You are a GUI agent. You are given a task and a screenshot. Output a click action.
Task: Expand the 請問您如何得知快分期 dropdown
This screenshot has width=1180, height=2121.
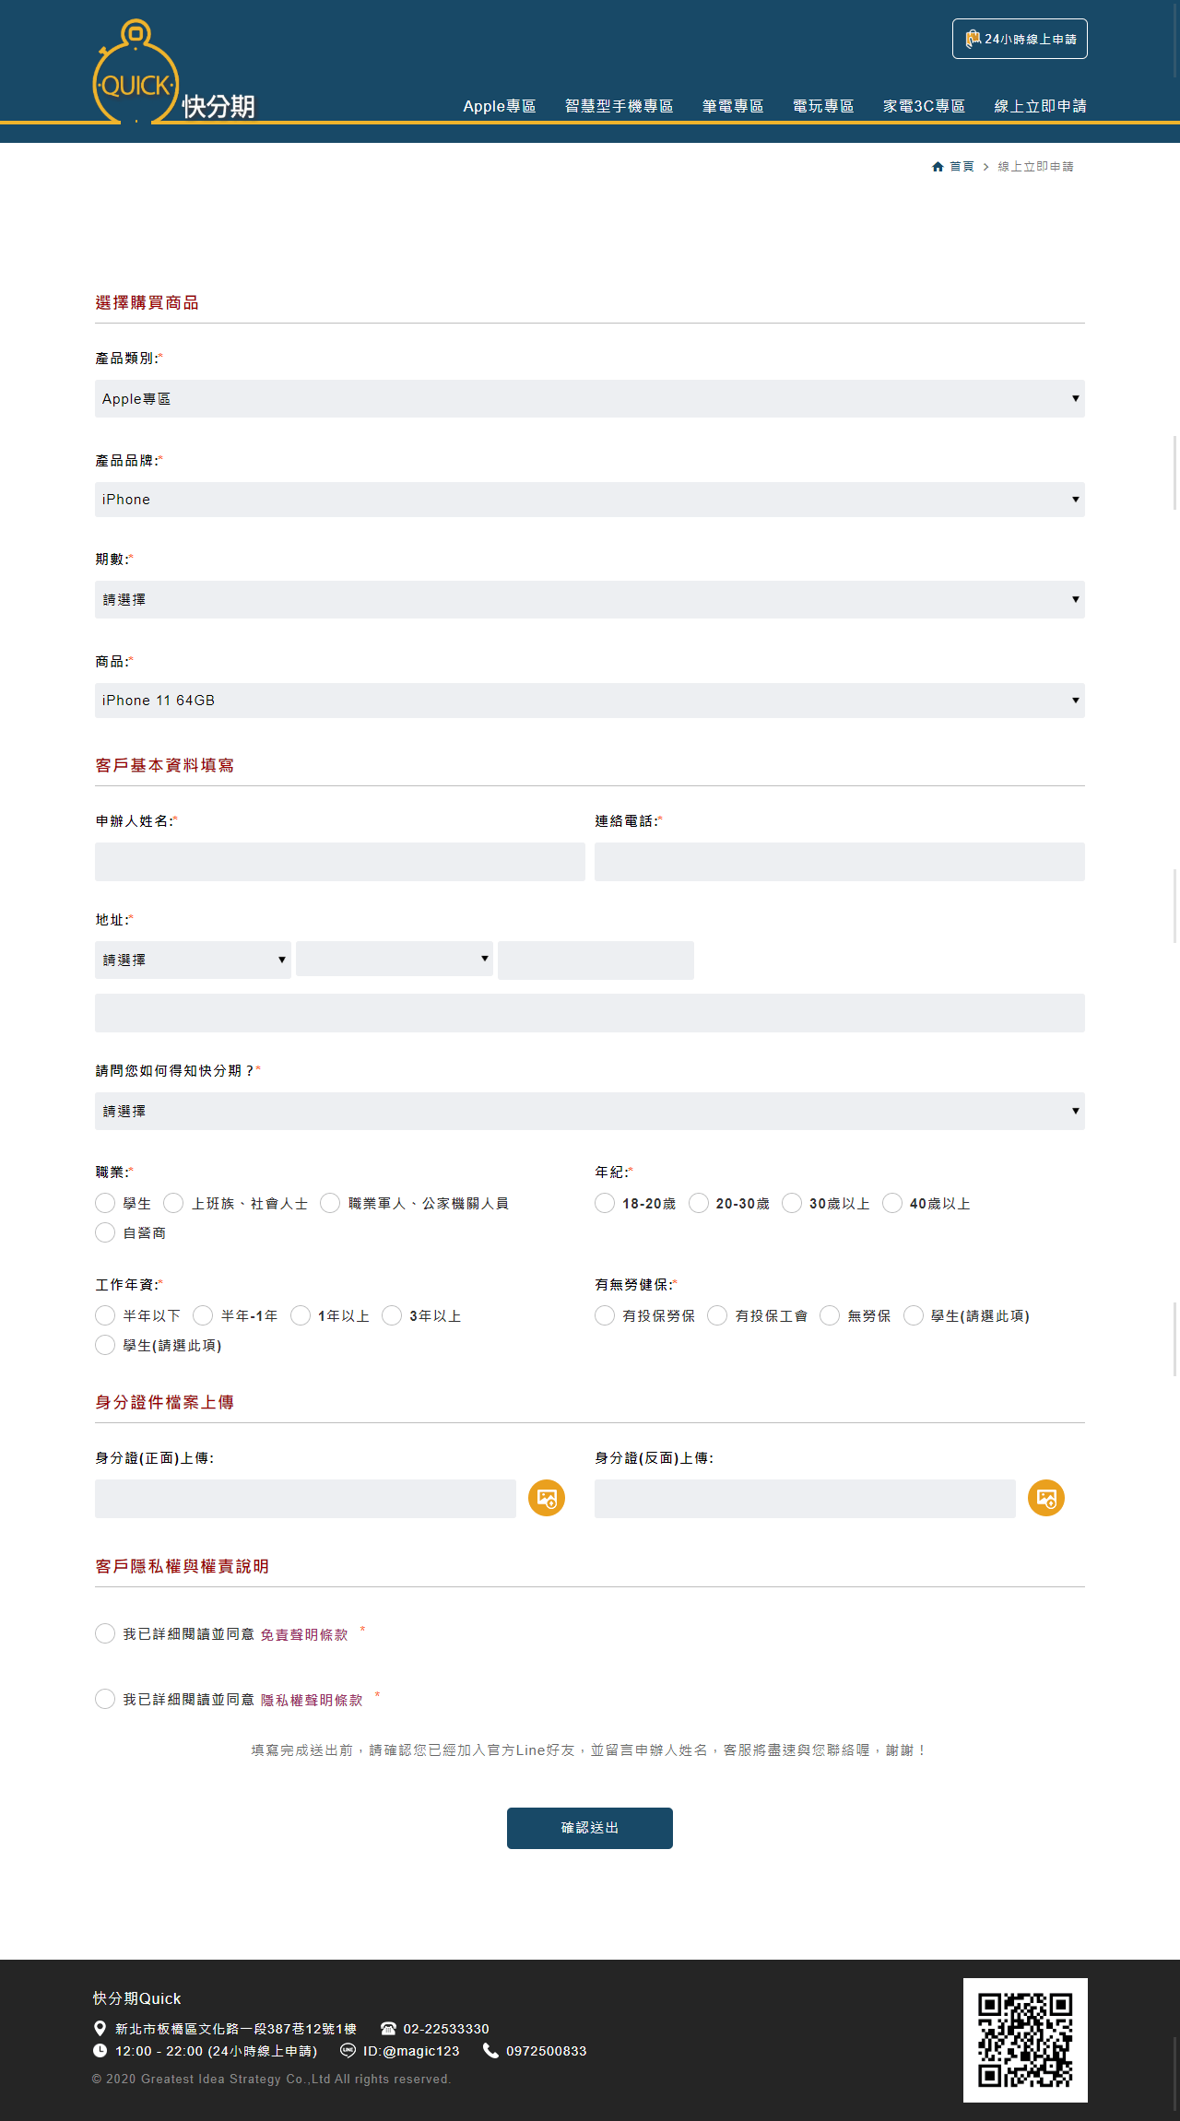point(590,1111)
